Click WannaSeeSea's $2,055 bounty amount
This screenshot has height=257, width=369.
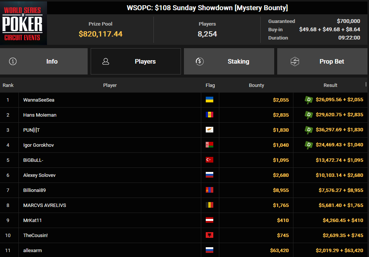coord(281,100)
